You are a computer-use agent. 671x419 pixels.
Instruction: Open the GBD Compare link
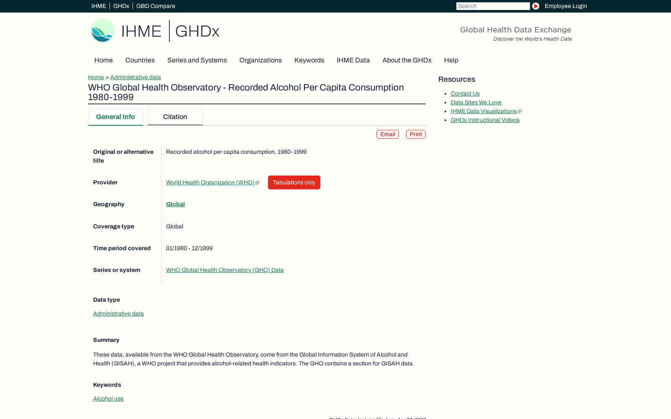point(156,6)
